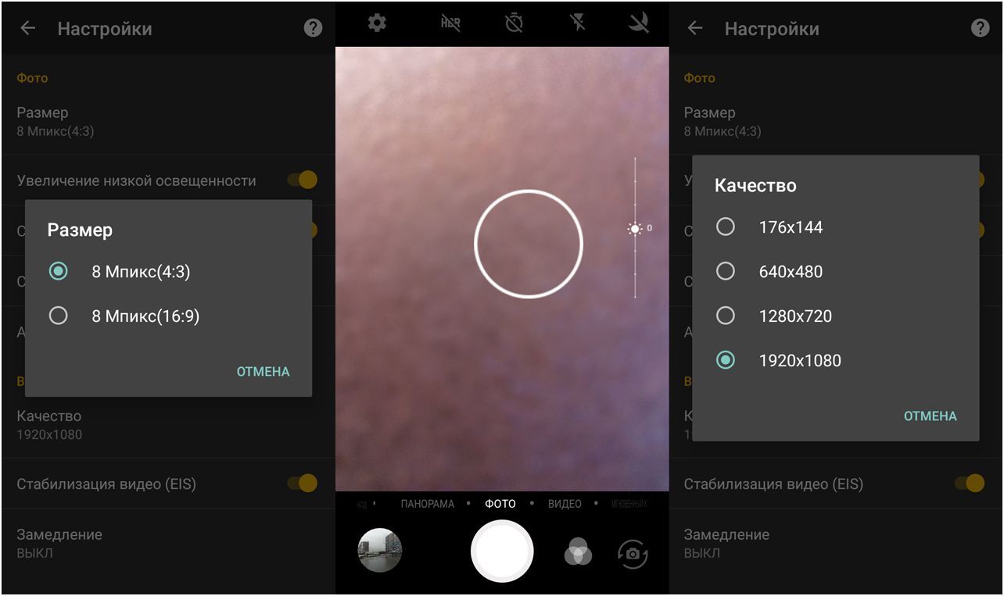Screen dimensions: 1004x596
Task: Switch between front and rear camera
Action: (x=633, y=554)
